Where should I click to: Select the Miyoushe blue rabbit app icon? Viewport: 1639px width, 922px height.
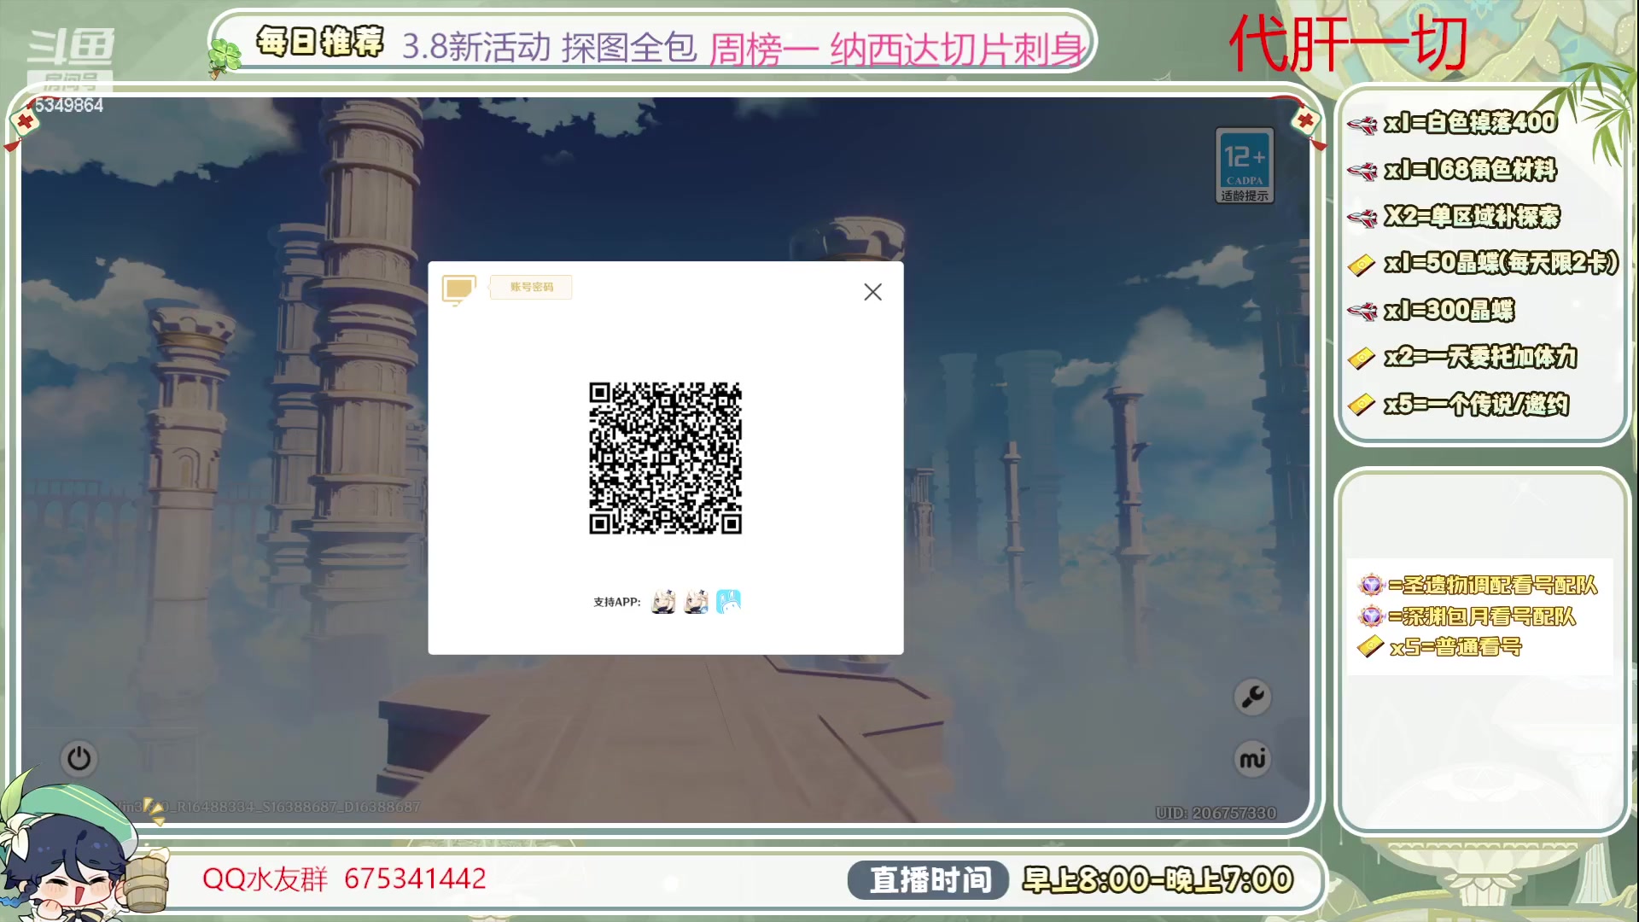click(728, 601)
